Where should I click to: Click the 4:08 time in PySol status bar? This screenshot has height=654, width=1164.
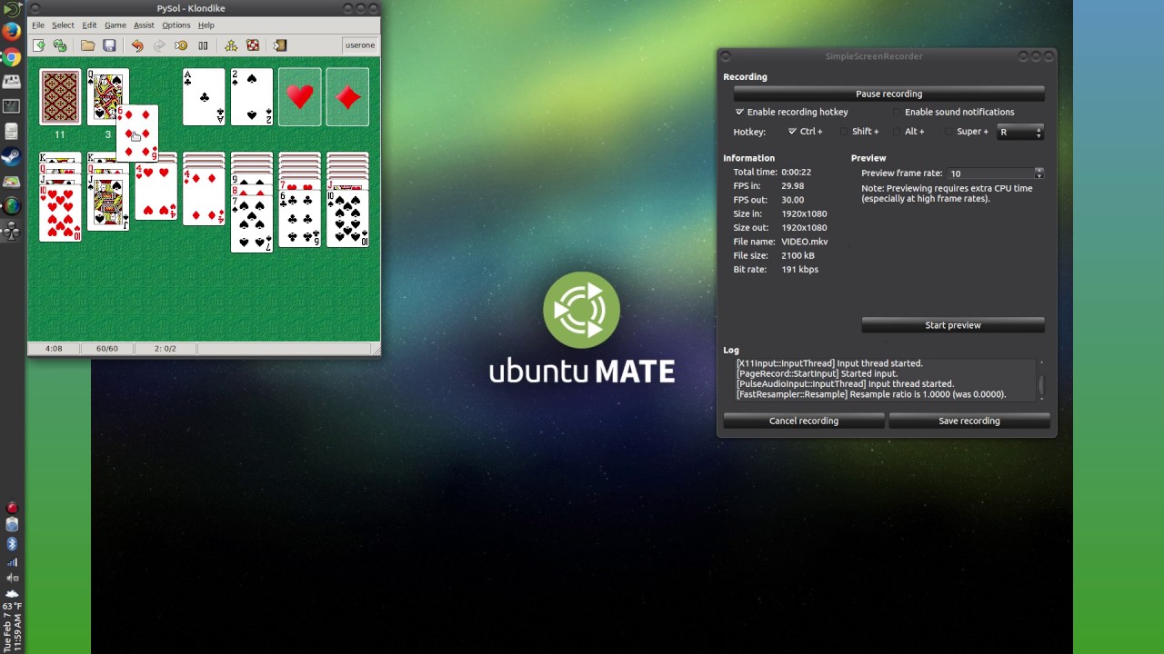(54, 349)
